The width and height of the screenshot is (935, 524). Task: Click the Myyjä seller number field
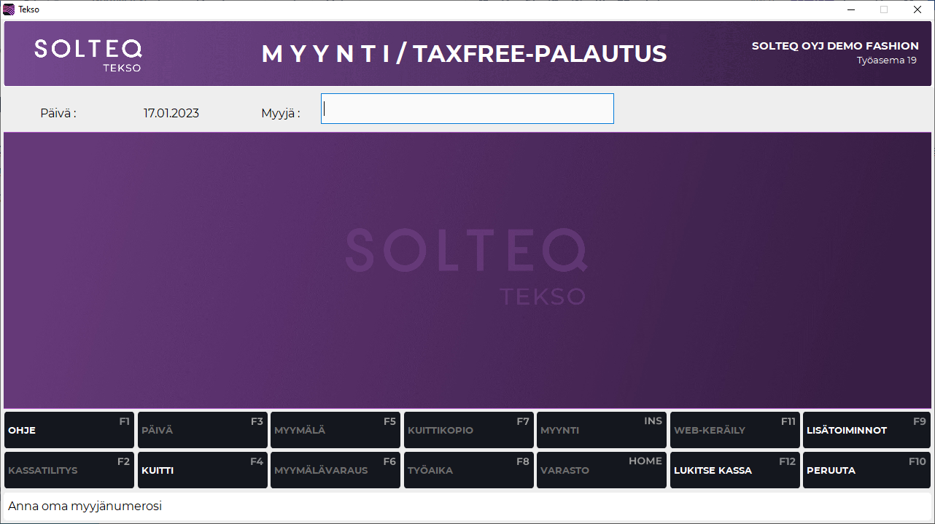pyautogui.click(x=467, y=109)
